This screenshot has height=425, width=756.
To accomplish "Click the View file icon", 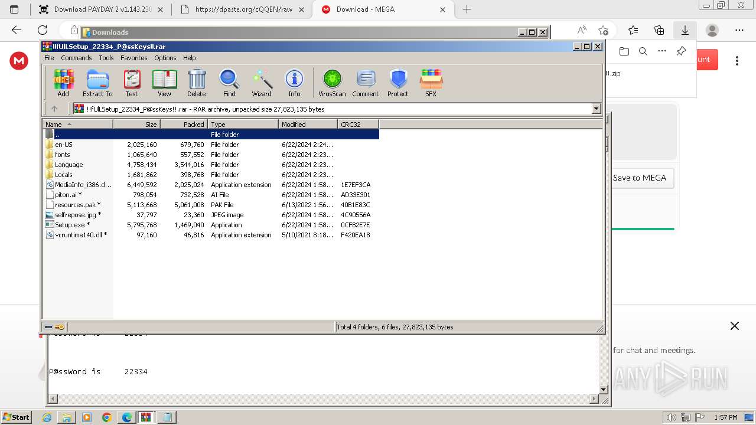I will pos(164,83).
